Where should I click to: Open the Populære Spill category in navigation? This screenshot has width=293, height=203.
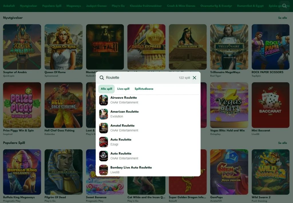(x=52, y=6)
